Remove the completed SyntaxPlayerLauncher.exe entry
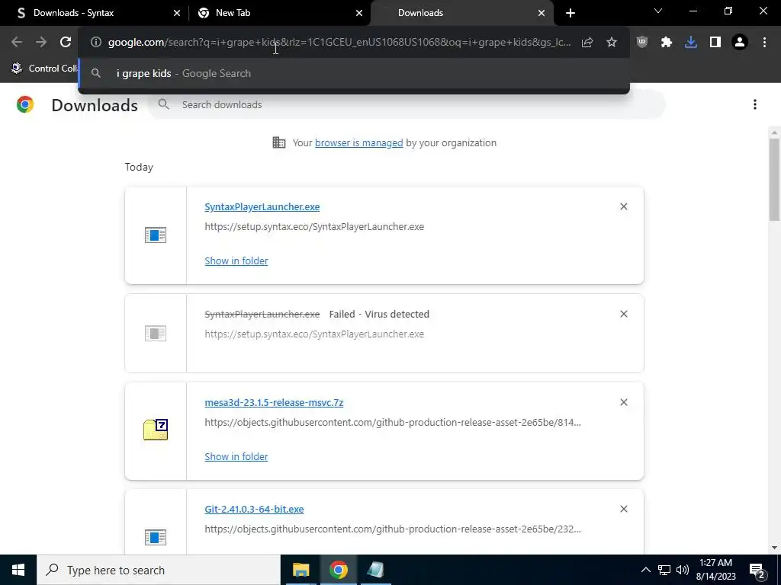 pos(624,206)
